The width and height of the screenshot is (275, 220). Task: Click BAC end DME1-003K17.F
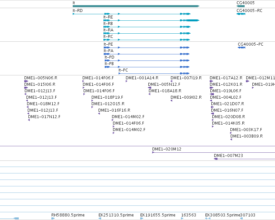[x=246, y=130]
